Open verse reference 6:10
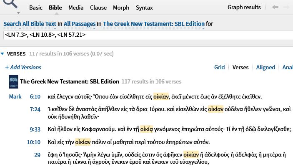 coord(35,96)
